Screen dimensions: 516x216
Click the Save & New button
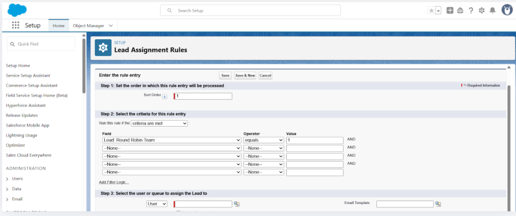point(245,75)
